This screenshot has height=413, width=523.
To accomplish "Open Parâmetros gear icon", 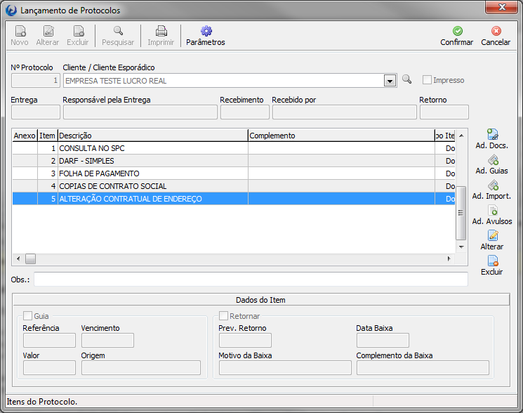I will pyautogui.click(x=206, y=31).
